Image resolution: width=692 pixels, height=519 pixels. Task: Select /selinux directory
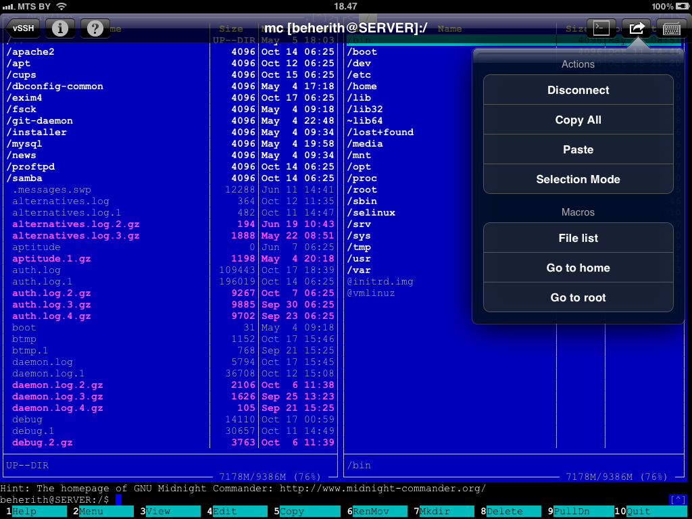click(371, 213)
